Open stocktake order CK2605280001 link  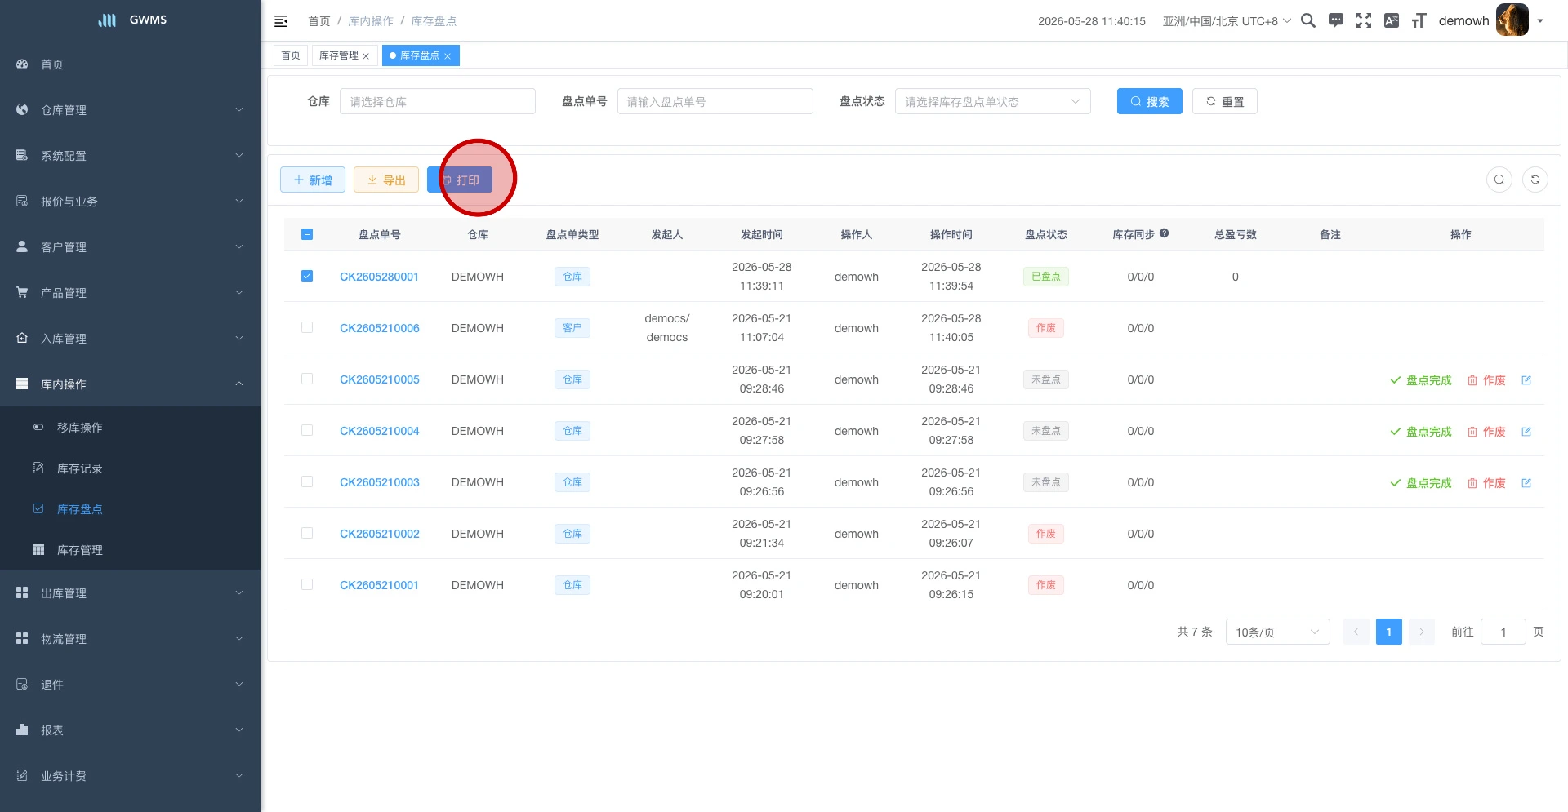tap(379, 277)
